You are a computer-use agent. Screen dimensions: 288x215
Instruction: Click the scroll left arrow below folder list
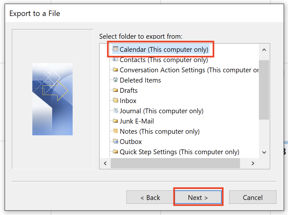click(105, 163)
